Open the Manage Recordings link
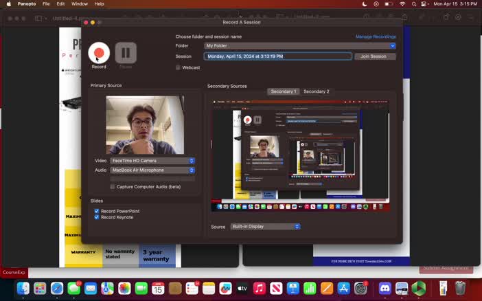The image size is (482, 301). click(x=376, y=36)
